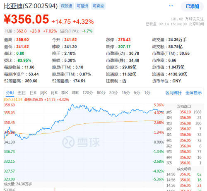Click the 市盈率(TTM) value 30.55
The width and height of the screenshot is (207, 191).
coord(185,54)
